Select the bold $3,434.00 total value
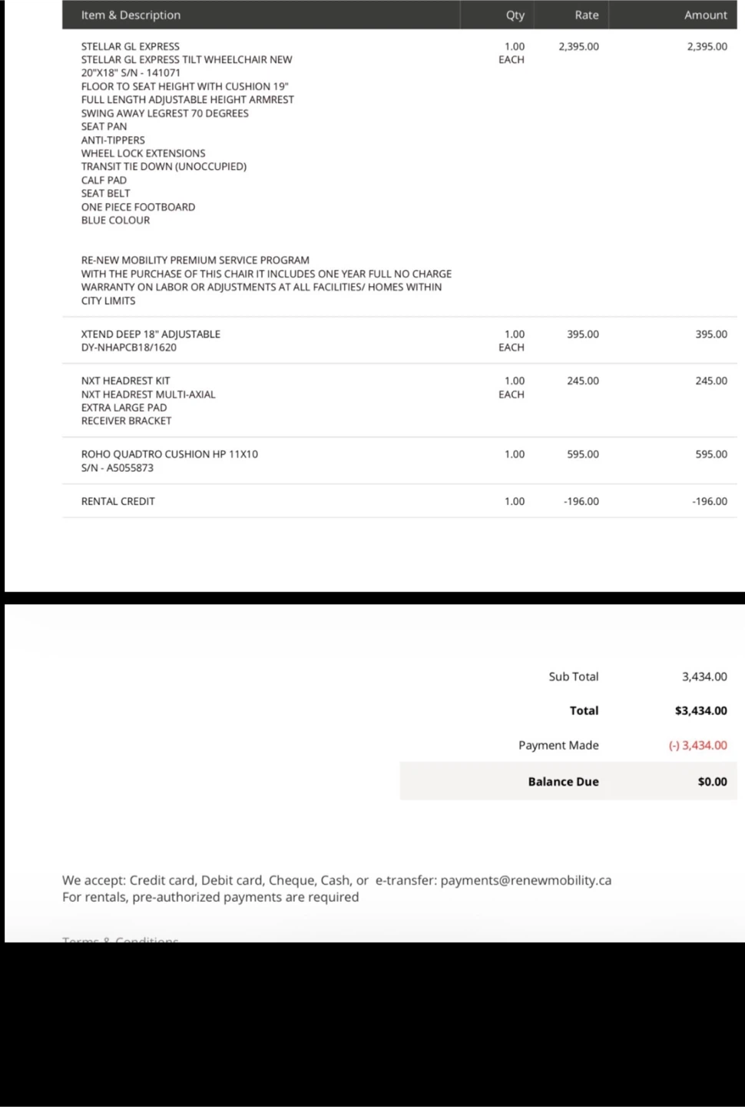This screenshot has width=745, height=1107. (701, 710)
